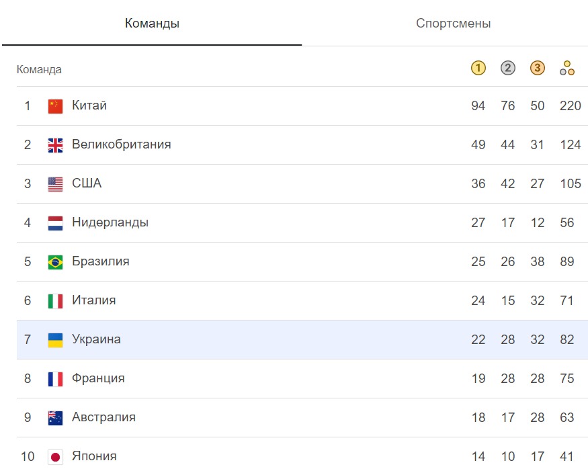The height and width of the screenshot is (471, 588).
Task: Click the Australia flag icon
Action: pos(55,418)
